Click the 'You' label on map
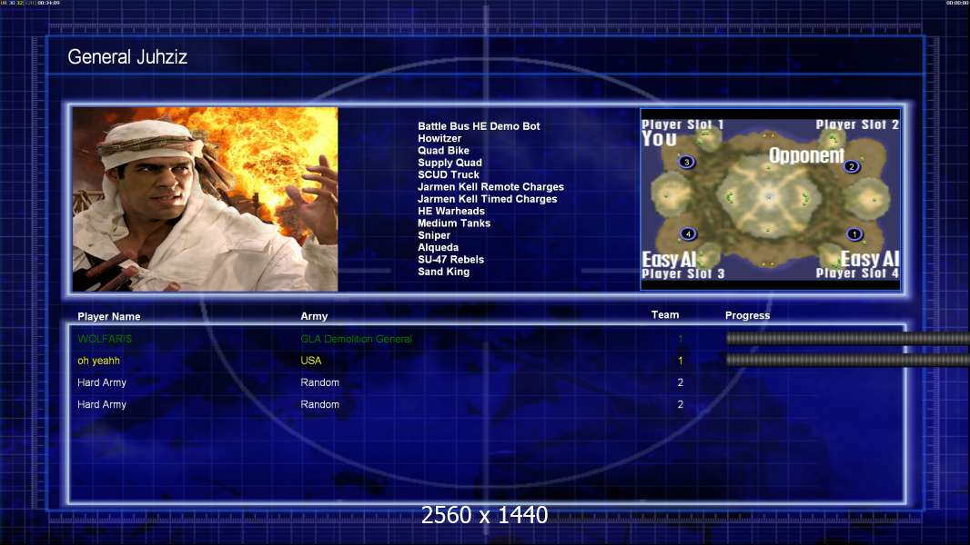Image resolution: width=970 pixels, height=545 pixels. (x=660, y=139)
